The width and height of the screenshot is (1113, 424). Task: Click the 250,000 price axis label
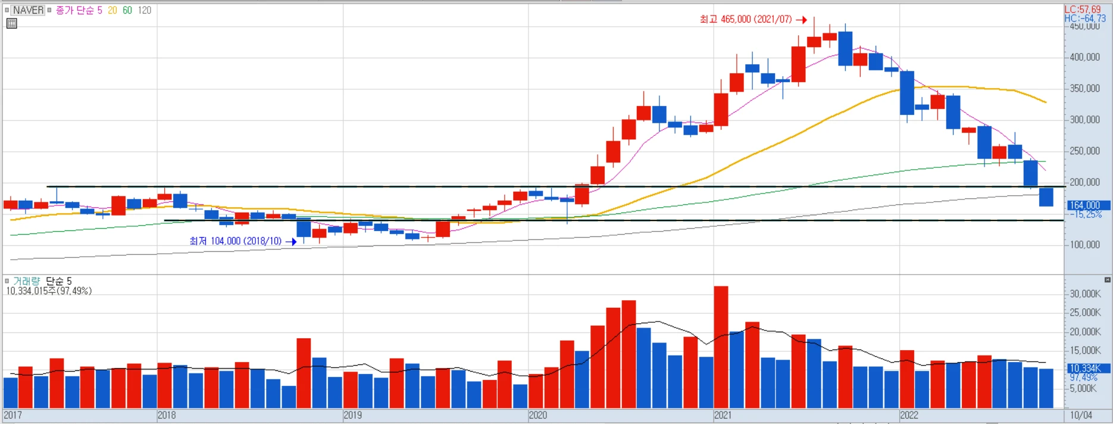(x=1084, y=151)
